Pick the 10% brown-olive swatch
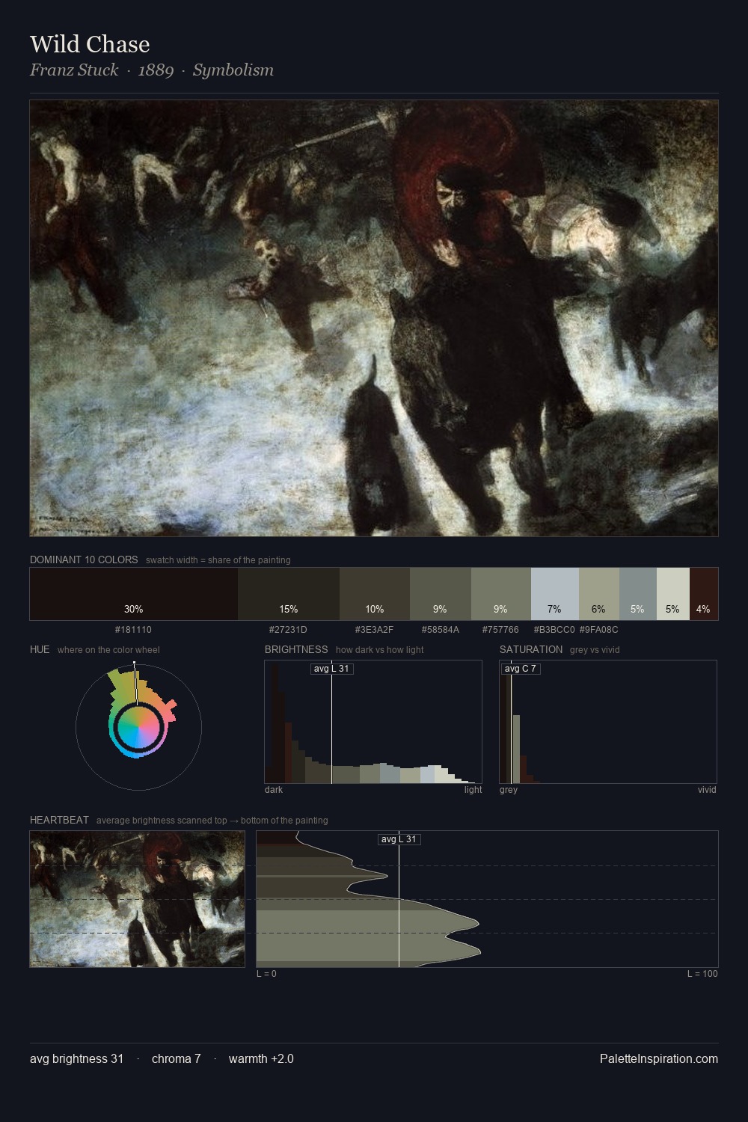 (x=375, y=594)
